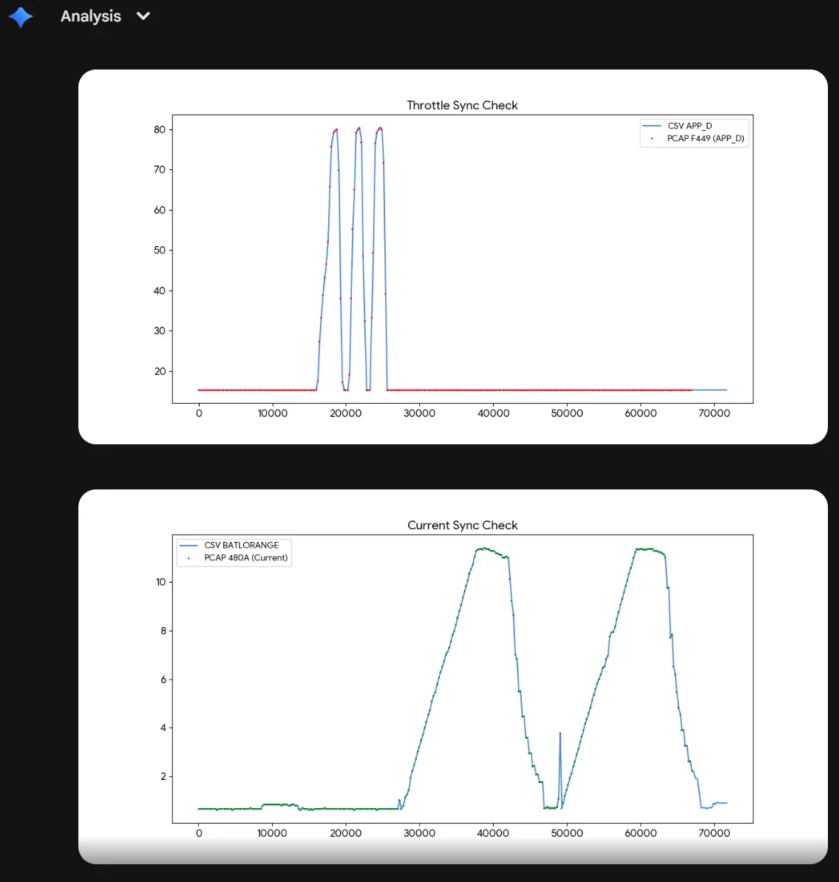Expand the Throttle Sync Check legend box
Viewport: 839px width, 882px height.
click(x=694, y=132)
